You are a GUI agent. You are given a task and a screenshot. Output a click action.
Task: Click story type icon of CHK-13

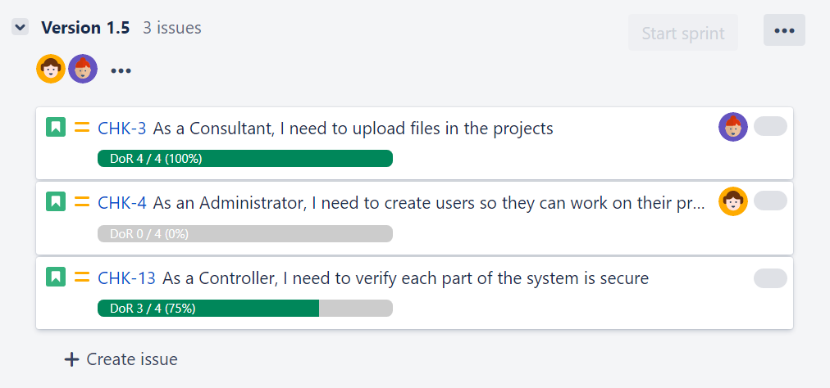[x=55, y=277]
